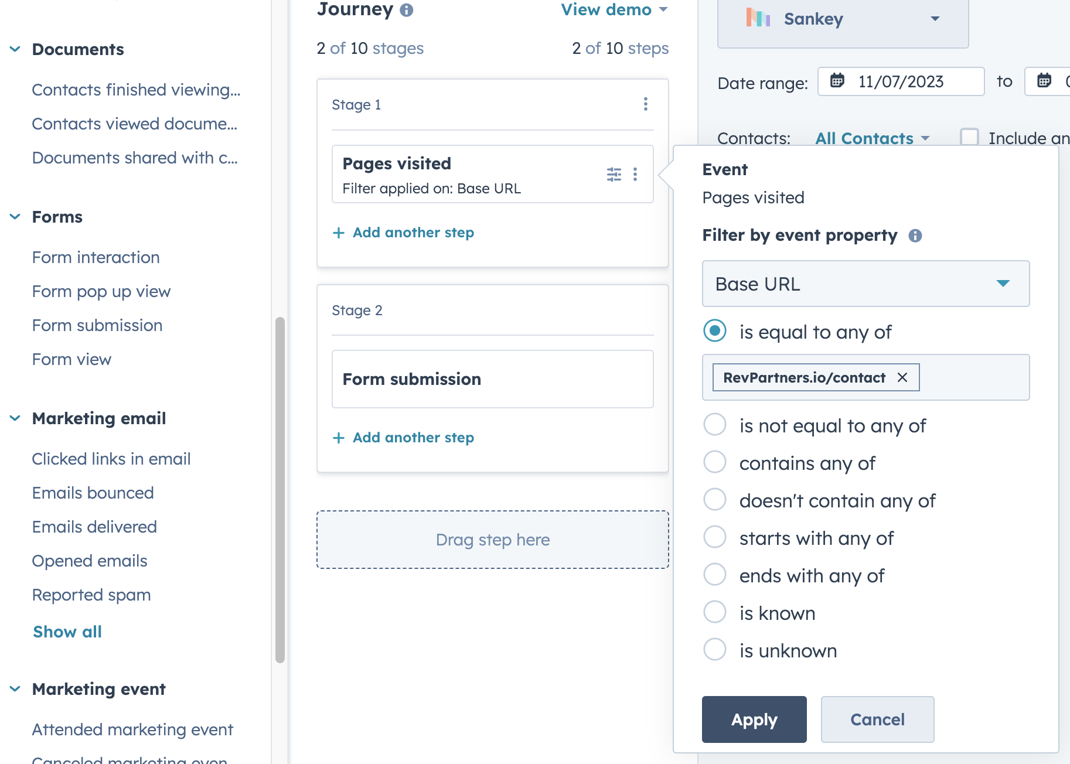Click the Journey info icon
This screenshot has width=1070, height=764.
407,10
